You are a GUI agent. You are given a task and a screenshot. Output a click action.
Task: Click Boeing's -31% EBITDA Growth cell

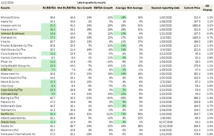tap(110, 98)
